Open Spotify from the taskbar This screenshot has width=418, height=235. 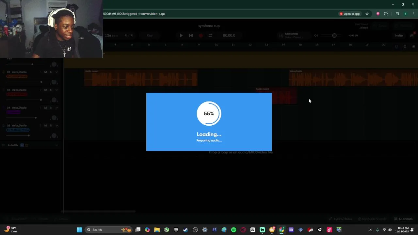pyautogui.click(x=233, y=230)
